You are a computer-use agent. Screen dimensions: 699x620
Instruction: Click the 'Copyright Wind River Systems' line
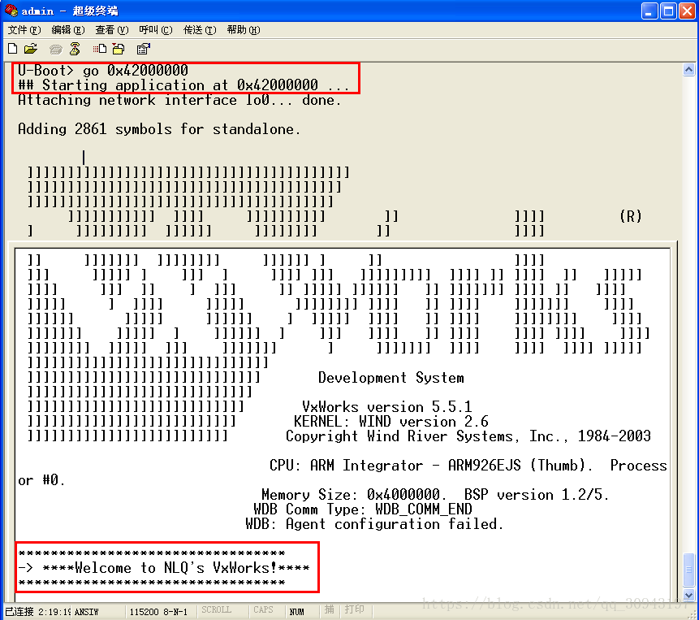point(468,436)
